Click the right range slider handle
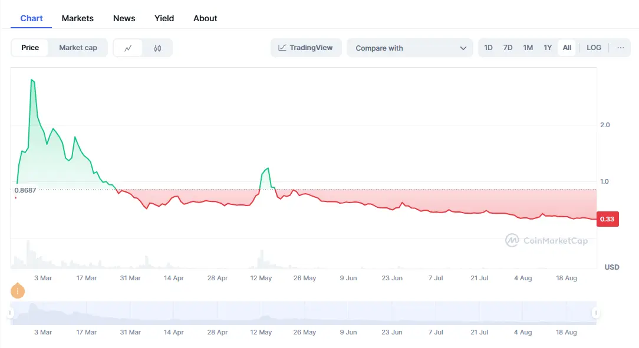This screenshot has width=639, height=348. click(x=596, y=313)
